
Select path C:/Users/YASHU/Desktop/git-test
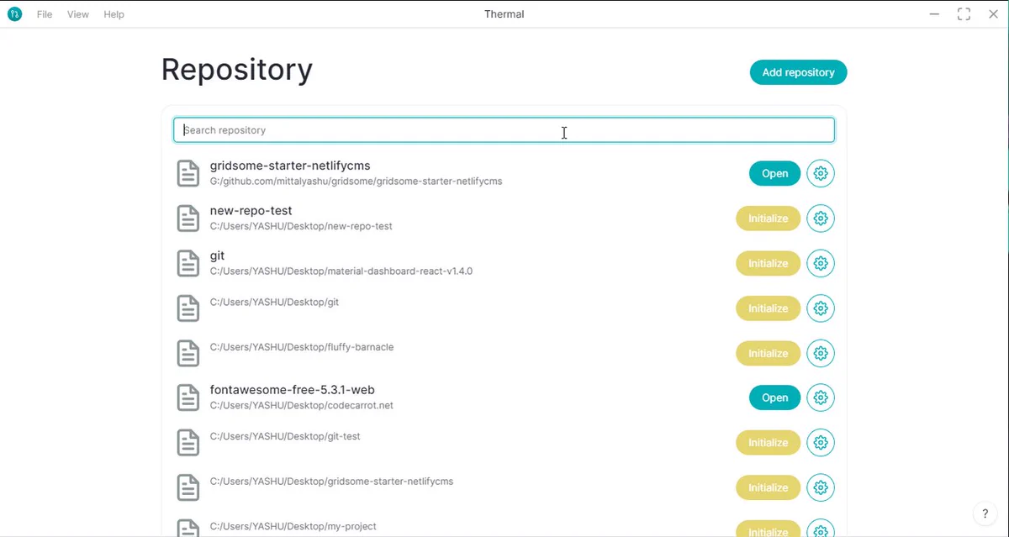(x=285, y=436)
